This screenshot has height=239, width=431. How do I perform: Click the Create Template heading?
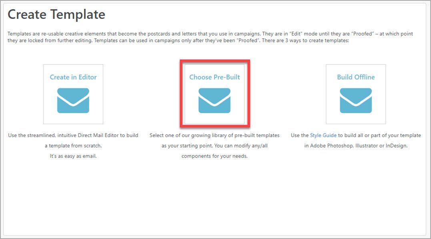(56, 14)
